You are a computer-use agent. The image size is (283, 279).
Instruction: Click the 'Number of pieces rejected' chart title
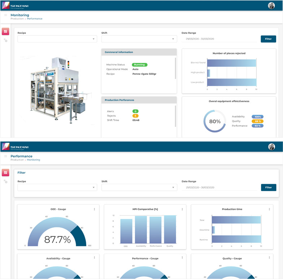point(229,53)
